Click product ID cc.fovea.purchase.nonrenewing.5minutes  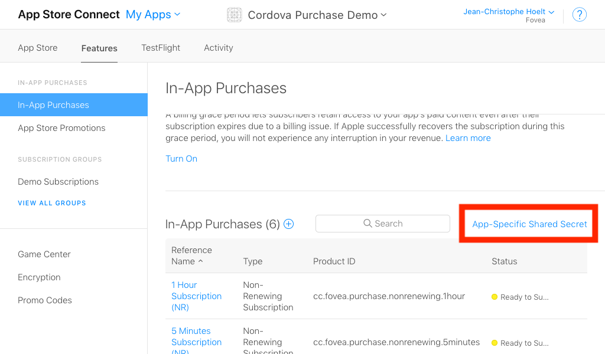tap(396, 342)
